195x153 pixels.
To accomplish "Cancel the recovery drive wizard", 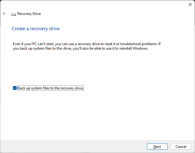I will click(x=181, y=146).
